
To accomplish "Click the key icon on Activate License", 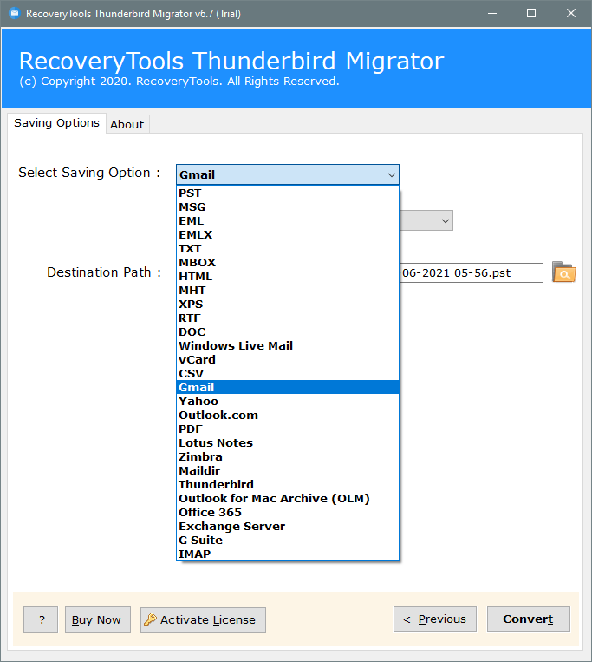I will (150, 619).
